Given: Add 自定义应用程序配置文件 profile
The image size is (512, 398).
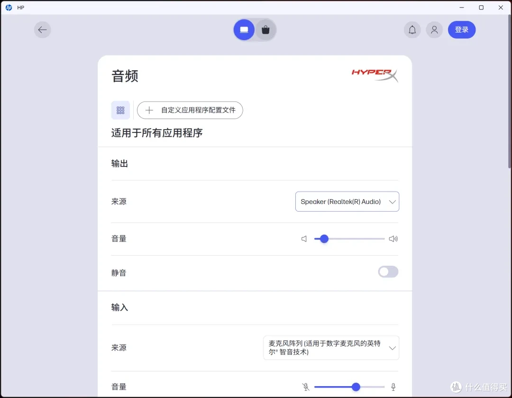Looking at the screenshot, I should tap(190, 110).
